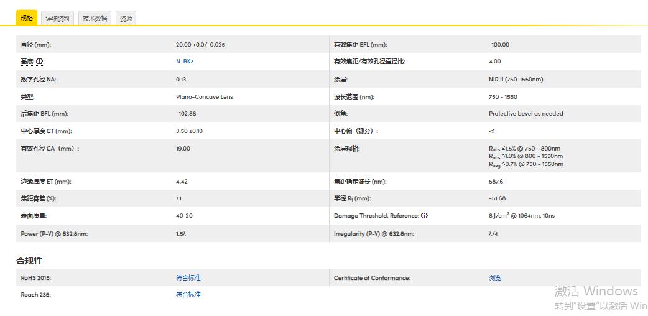
Task: Click Reach 235 符合标准 link
Action: click(188, 294)
